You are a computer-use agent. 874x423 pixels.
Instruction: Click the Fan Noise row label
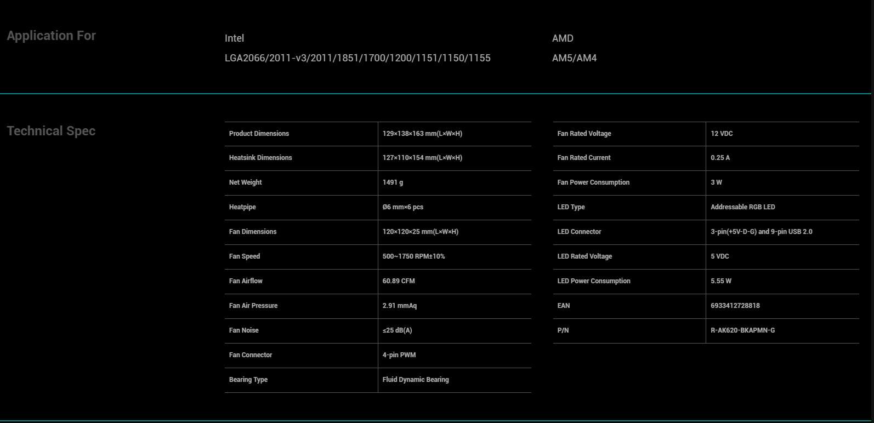(x=243, y=330)
